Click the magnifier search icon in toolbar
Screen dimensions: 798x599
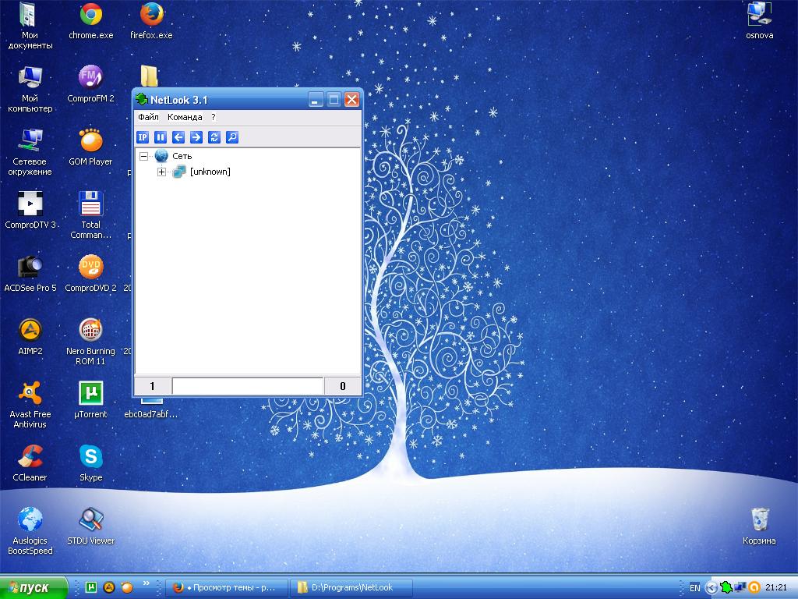point(231,137)
